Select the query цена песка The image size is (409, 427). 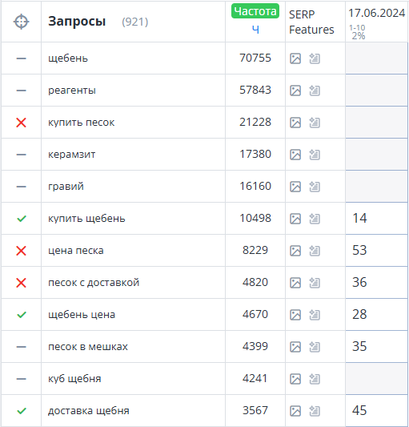pyautogui.click(x=76, y=251)
